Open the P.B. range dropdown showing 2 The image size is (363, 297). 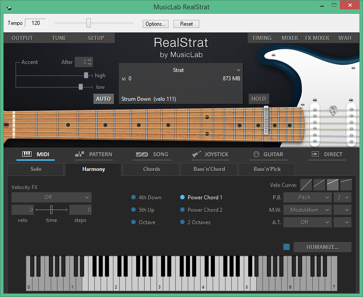point(343,198)
